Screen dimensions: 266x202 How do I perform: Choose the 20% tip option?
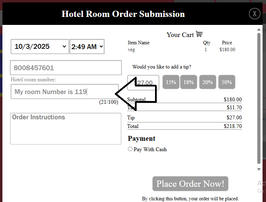click(208, 82)
